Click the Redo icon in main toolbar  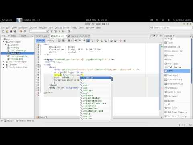[x=25, y=31]
